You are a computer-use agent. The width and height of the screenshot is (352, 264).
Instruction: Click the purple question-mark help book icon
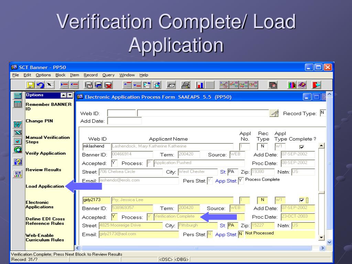302,85
